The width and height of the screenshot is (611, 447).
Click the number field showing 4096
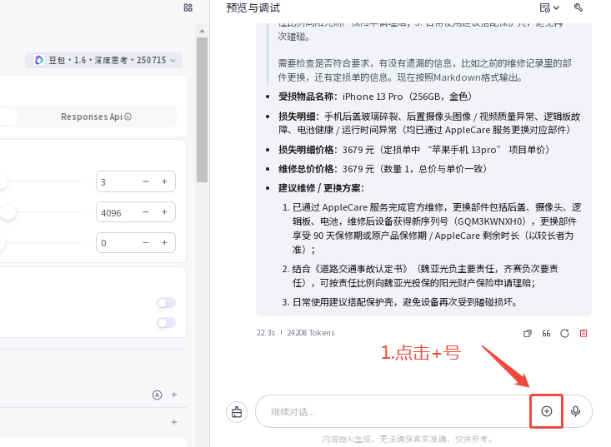point(136,212)
